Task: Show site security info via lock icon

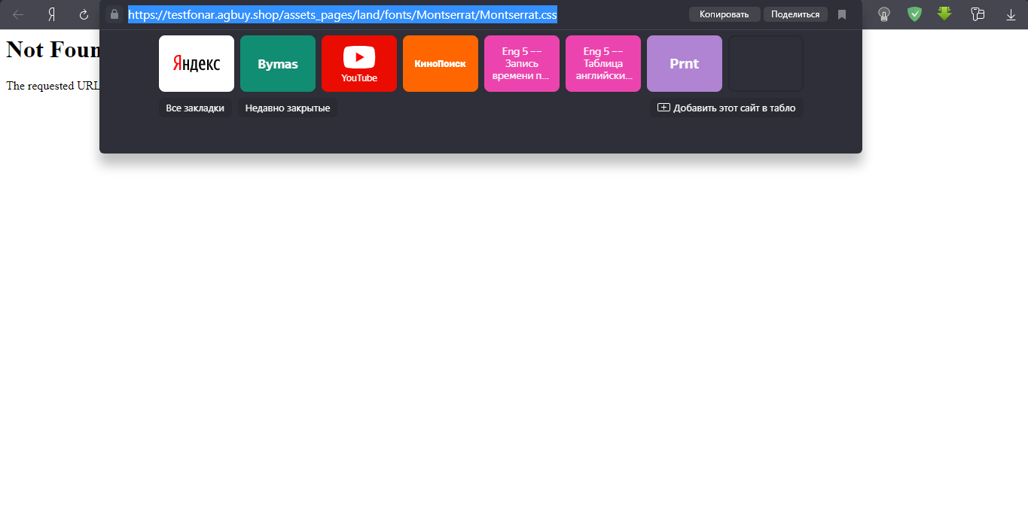Action: click(114, 14)
